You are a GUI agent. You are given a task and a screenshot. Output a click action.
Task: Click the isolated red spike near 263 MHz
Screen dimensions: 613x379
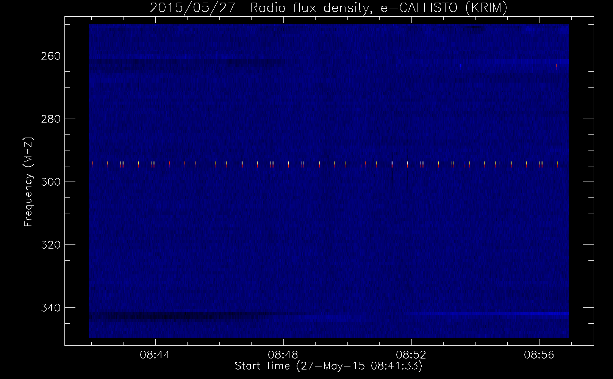coord(556,67)
